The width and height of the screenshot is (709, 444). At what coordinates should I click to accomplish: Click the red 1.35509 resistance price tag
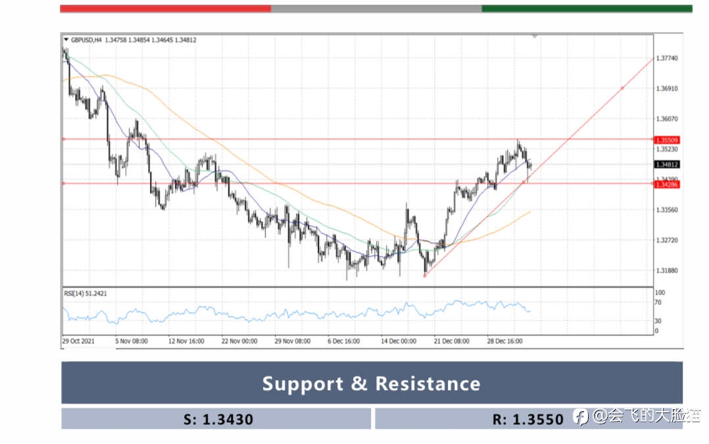tap(667, 140)
